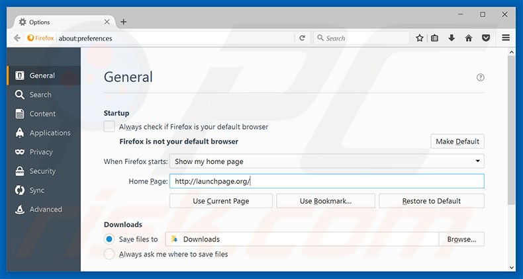Open the Downloads arrow icon

[x=452, y=38]
